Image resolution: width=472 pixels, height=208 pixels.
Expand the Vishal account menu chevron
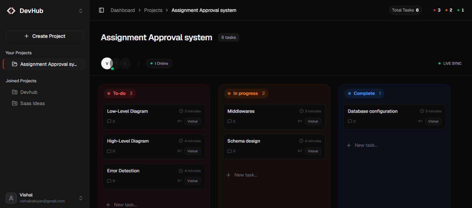81,198
